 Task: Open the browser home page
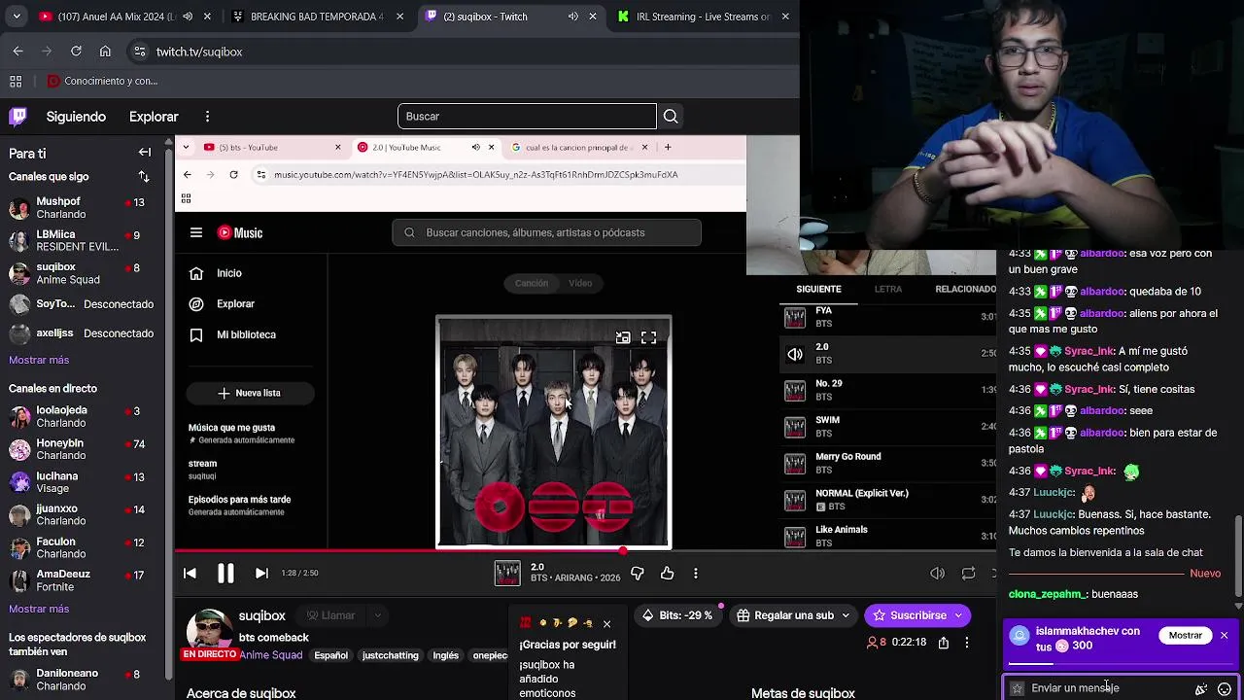(105, 52)
